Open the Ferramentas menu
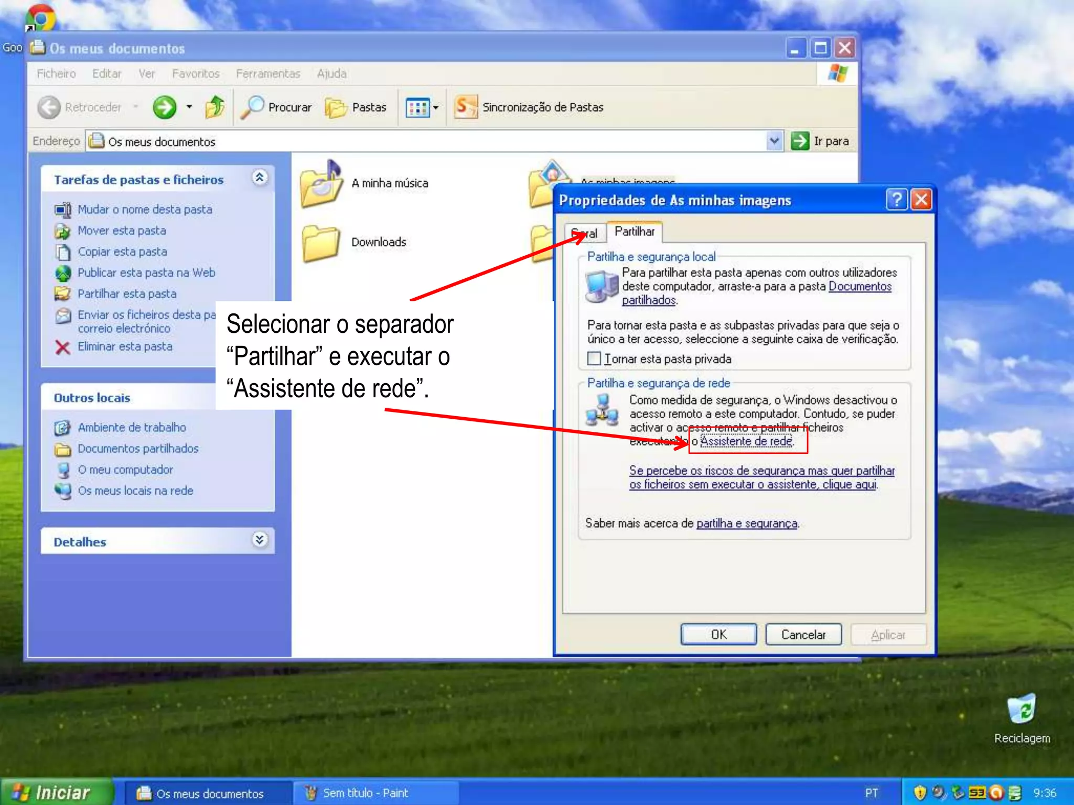The image size is (1074, 805). (267, 74)
